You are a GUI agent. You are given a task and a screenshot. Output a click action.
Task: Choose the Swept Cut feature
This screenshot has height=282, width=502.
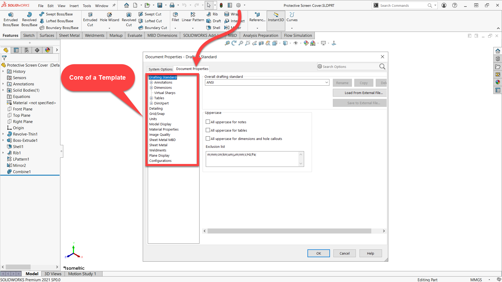[150, 14]
